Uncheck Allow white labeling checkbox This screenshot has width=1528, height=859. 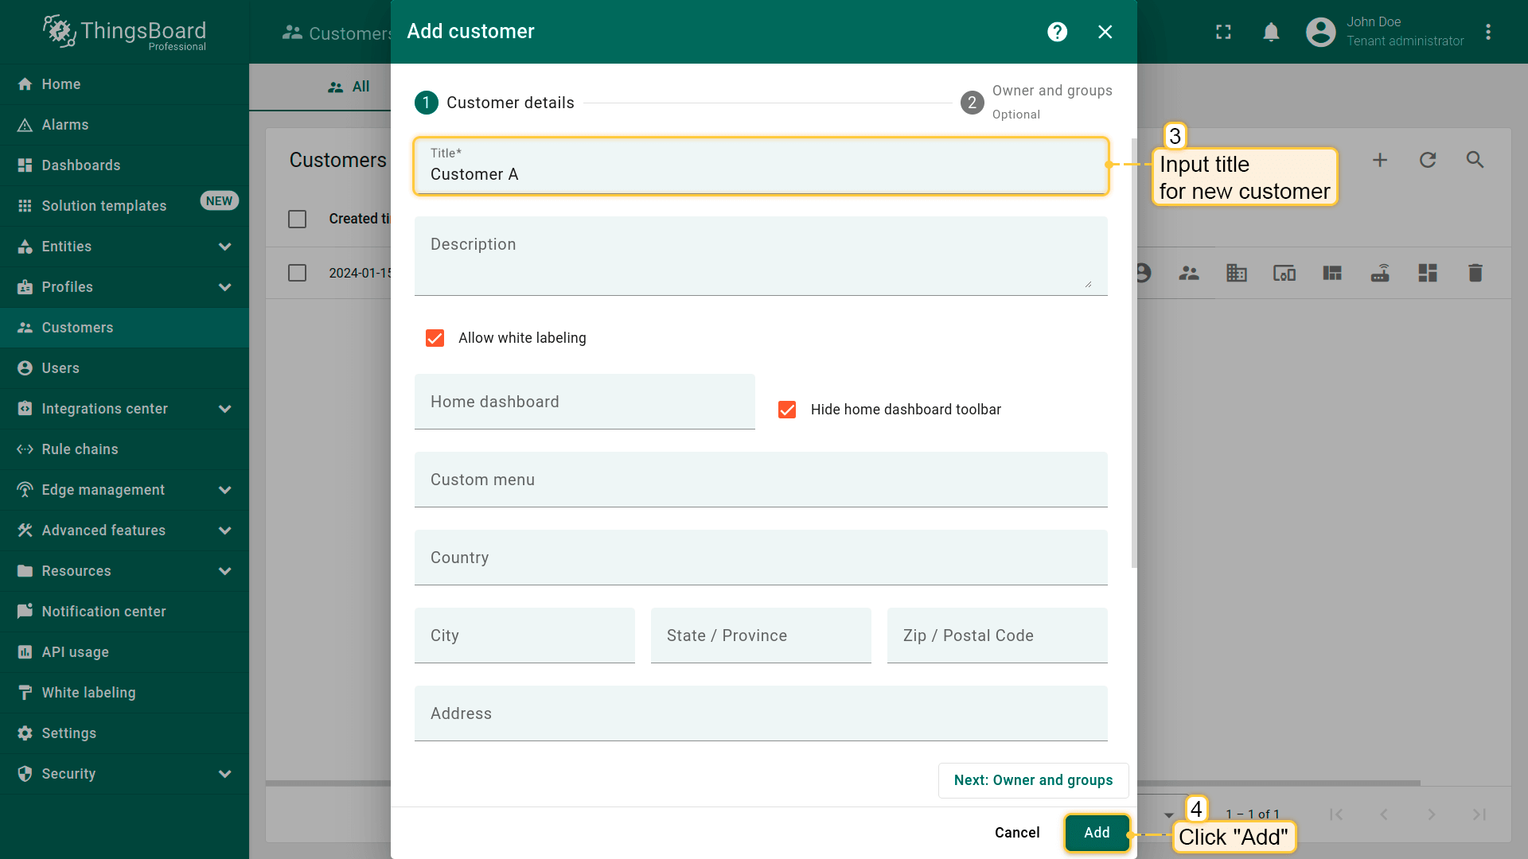pyautogui.click(x=435, y=338)
